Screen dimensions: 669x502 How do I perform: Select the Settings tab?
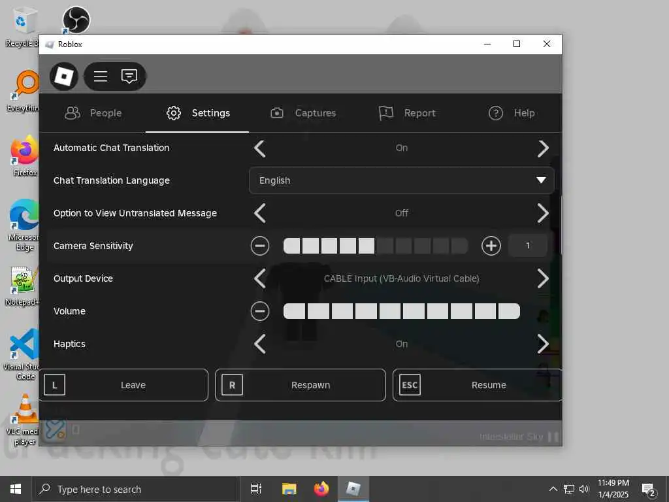197,113
